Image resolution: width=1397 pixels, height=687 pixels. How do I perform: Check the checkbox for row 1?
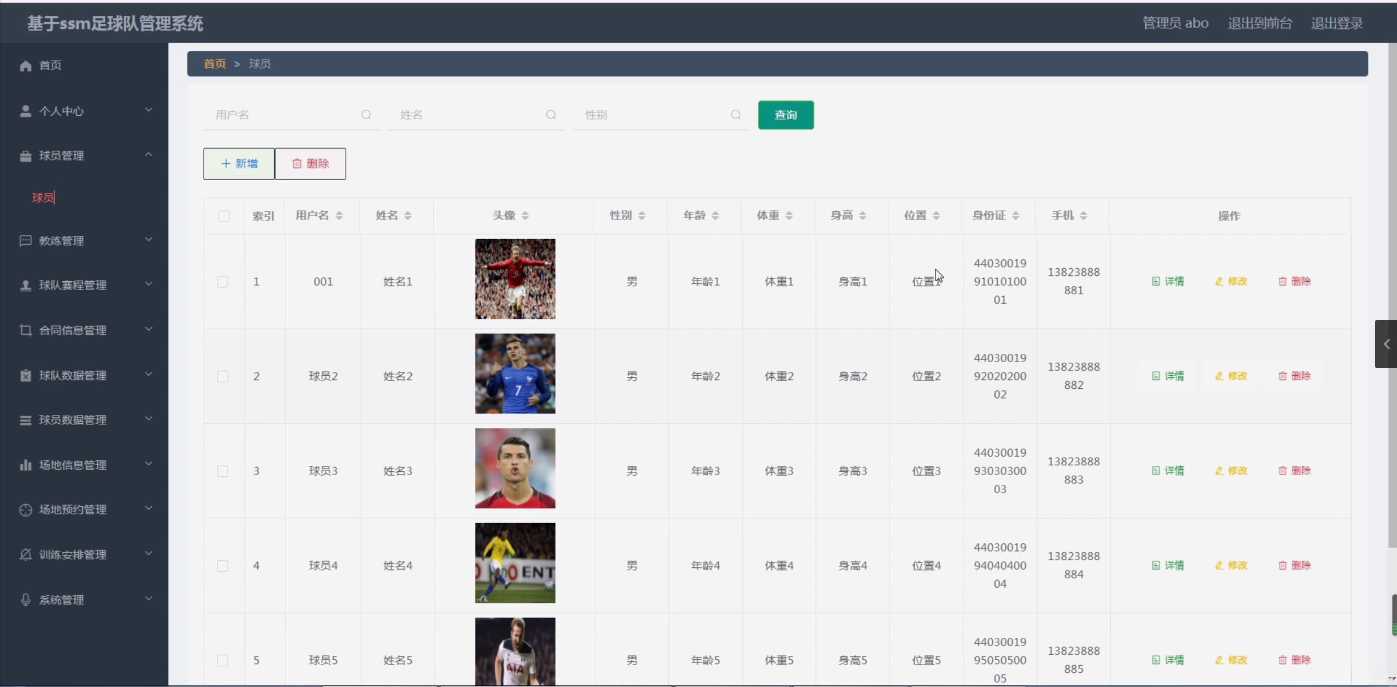pos(223,282)
